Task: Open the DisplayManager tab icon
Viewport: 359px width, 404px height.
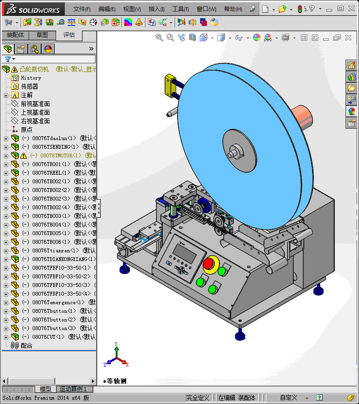Action: pyautogui.click(x=48, y=48)
